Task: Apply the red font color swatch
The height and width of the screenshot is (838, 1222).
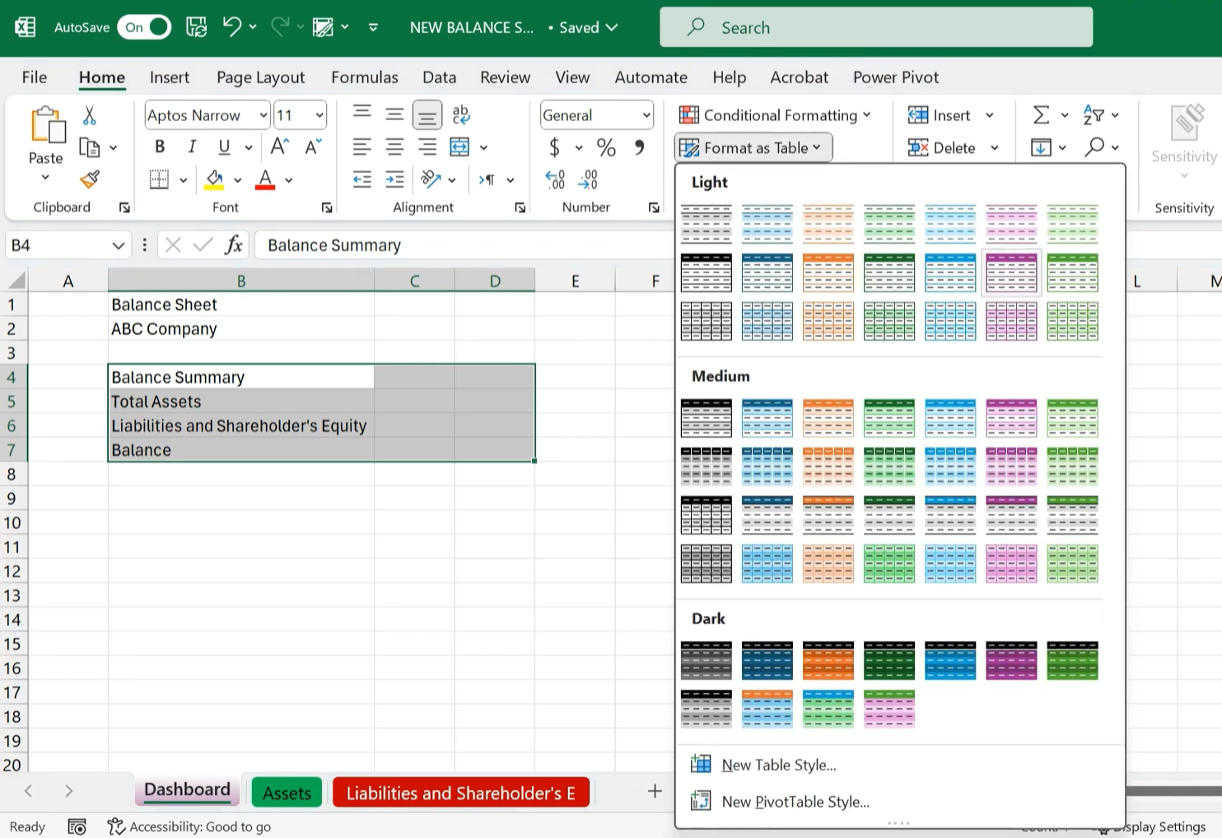Action: 265,179
